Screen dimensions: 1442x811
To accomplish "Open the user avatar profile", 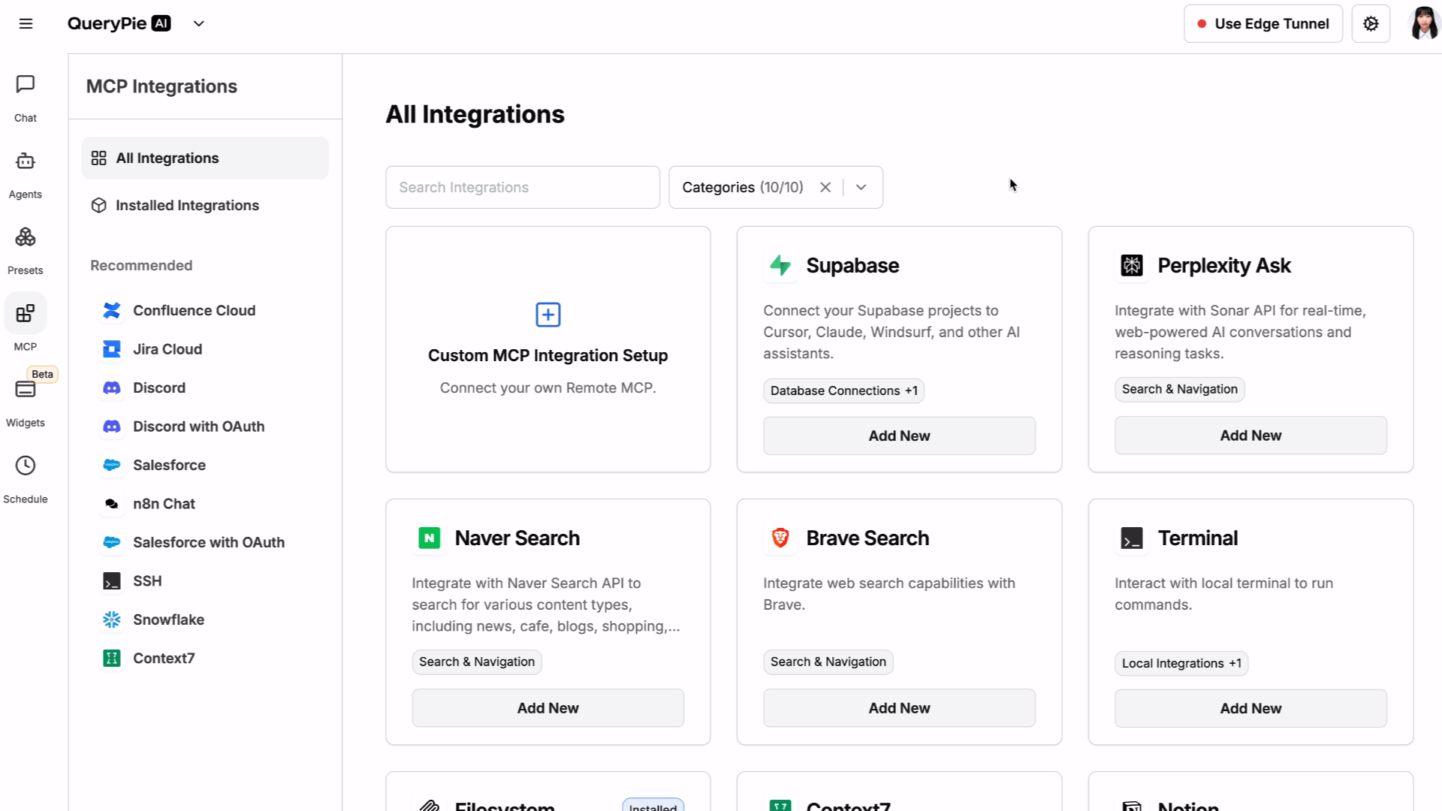I will [1423, 24].
